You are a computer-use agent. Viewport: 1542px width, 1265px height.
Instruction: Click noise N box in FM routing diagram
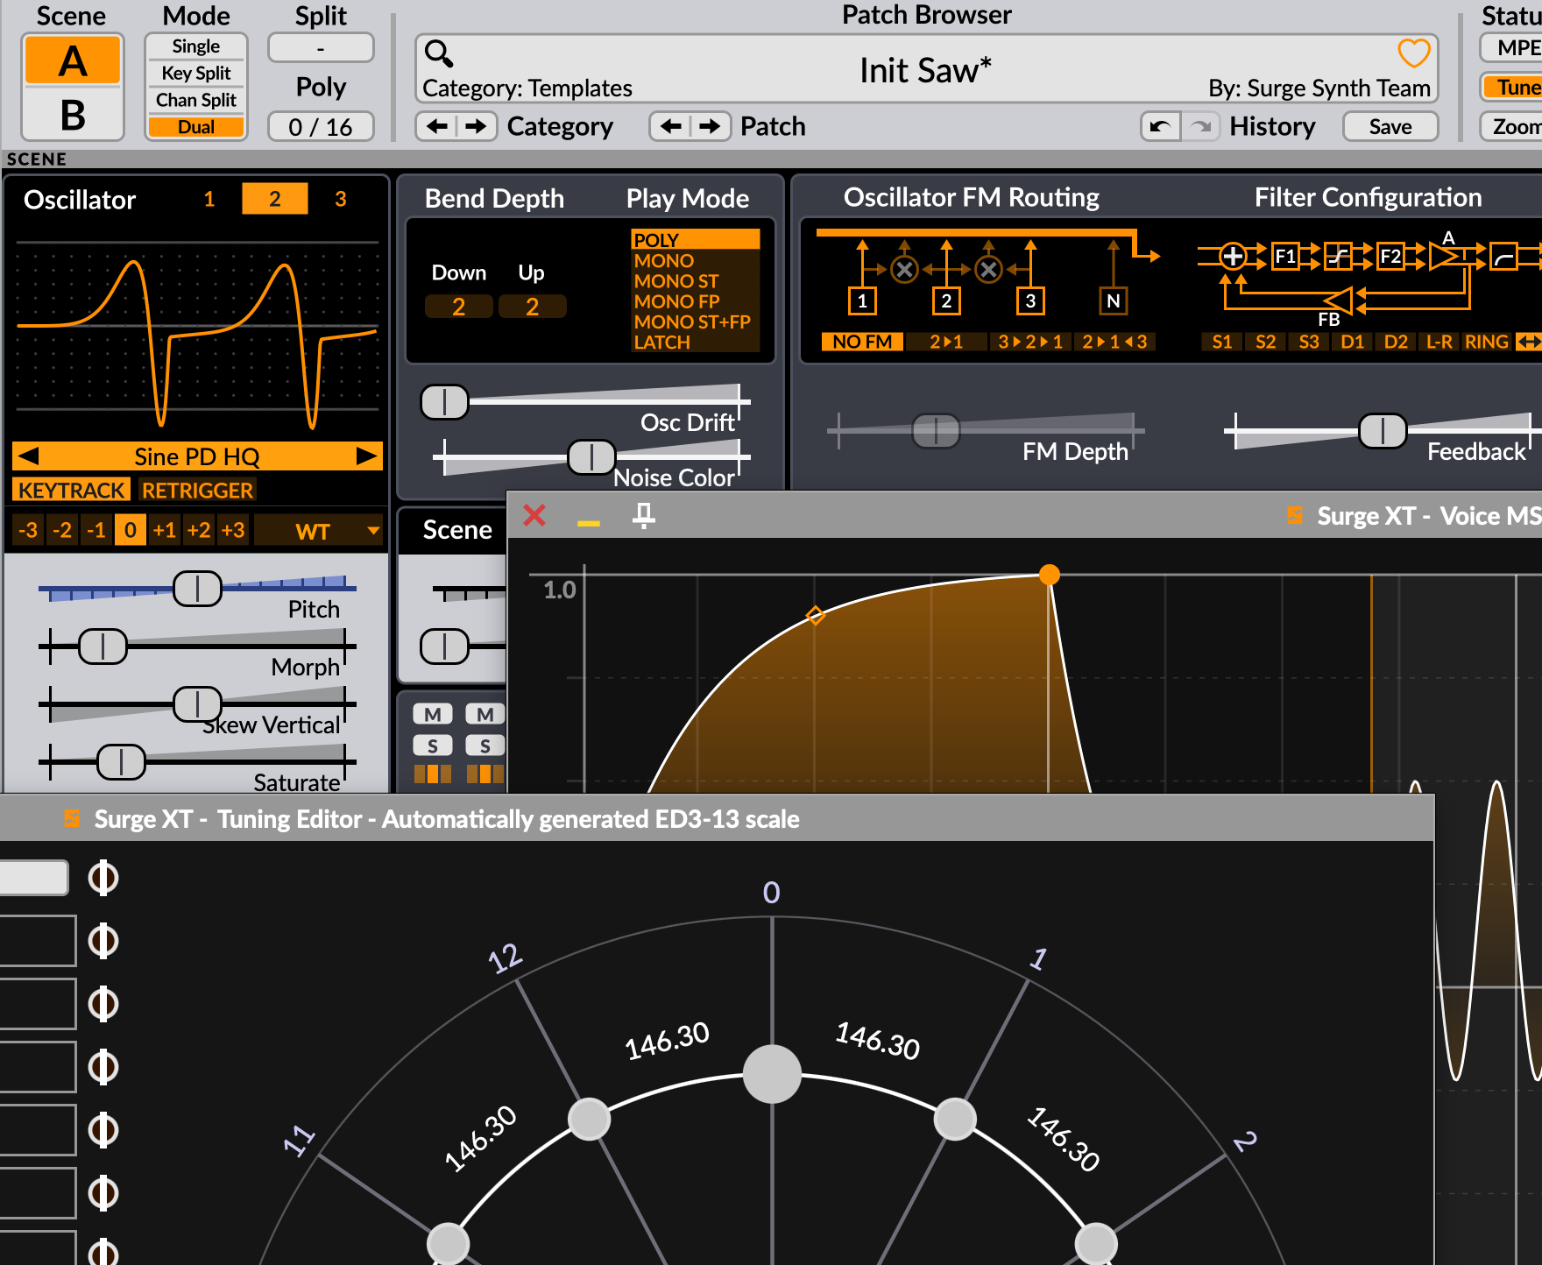pos(1113,300)
